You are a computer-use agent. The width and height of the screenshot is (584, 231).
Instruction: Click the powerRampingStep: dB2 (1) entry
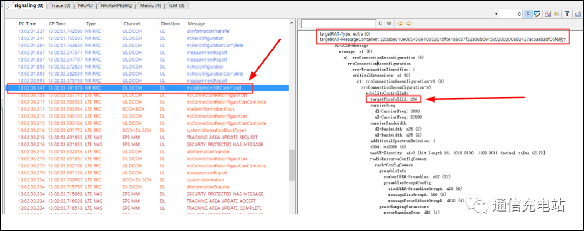(x=412, y=213)
